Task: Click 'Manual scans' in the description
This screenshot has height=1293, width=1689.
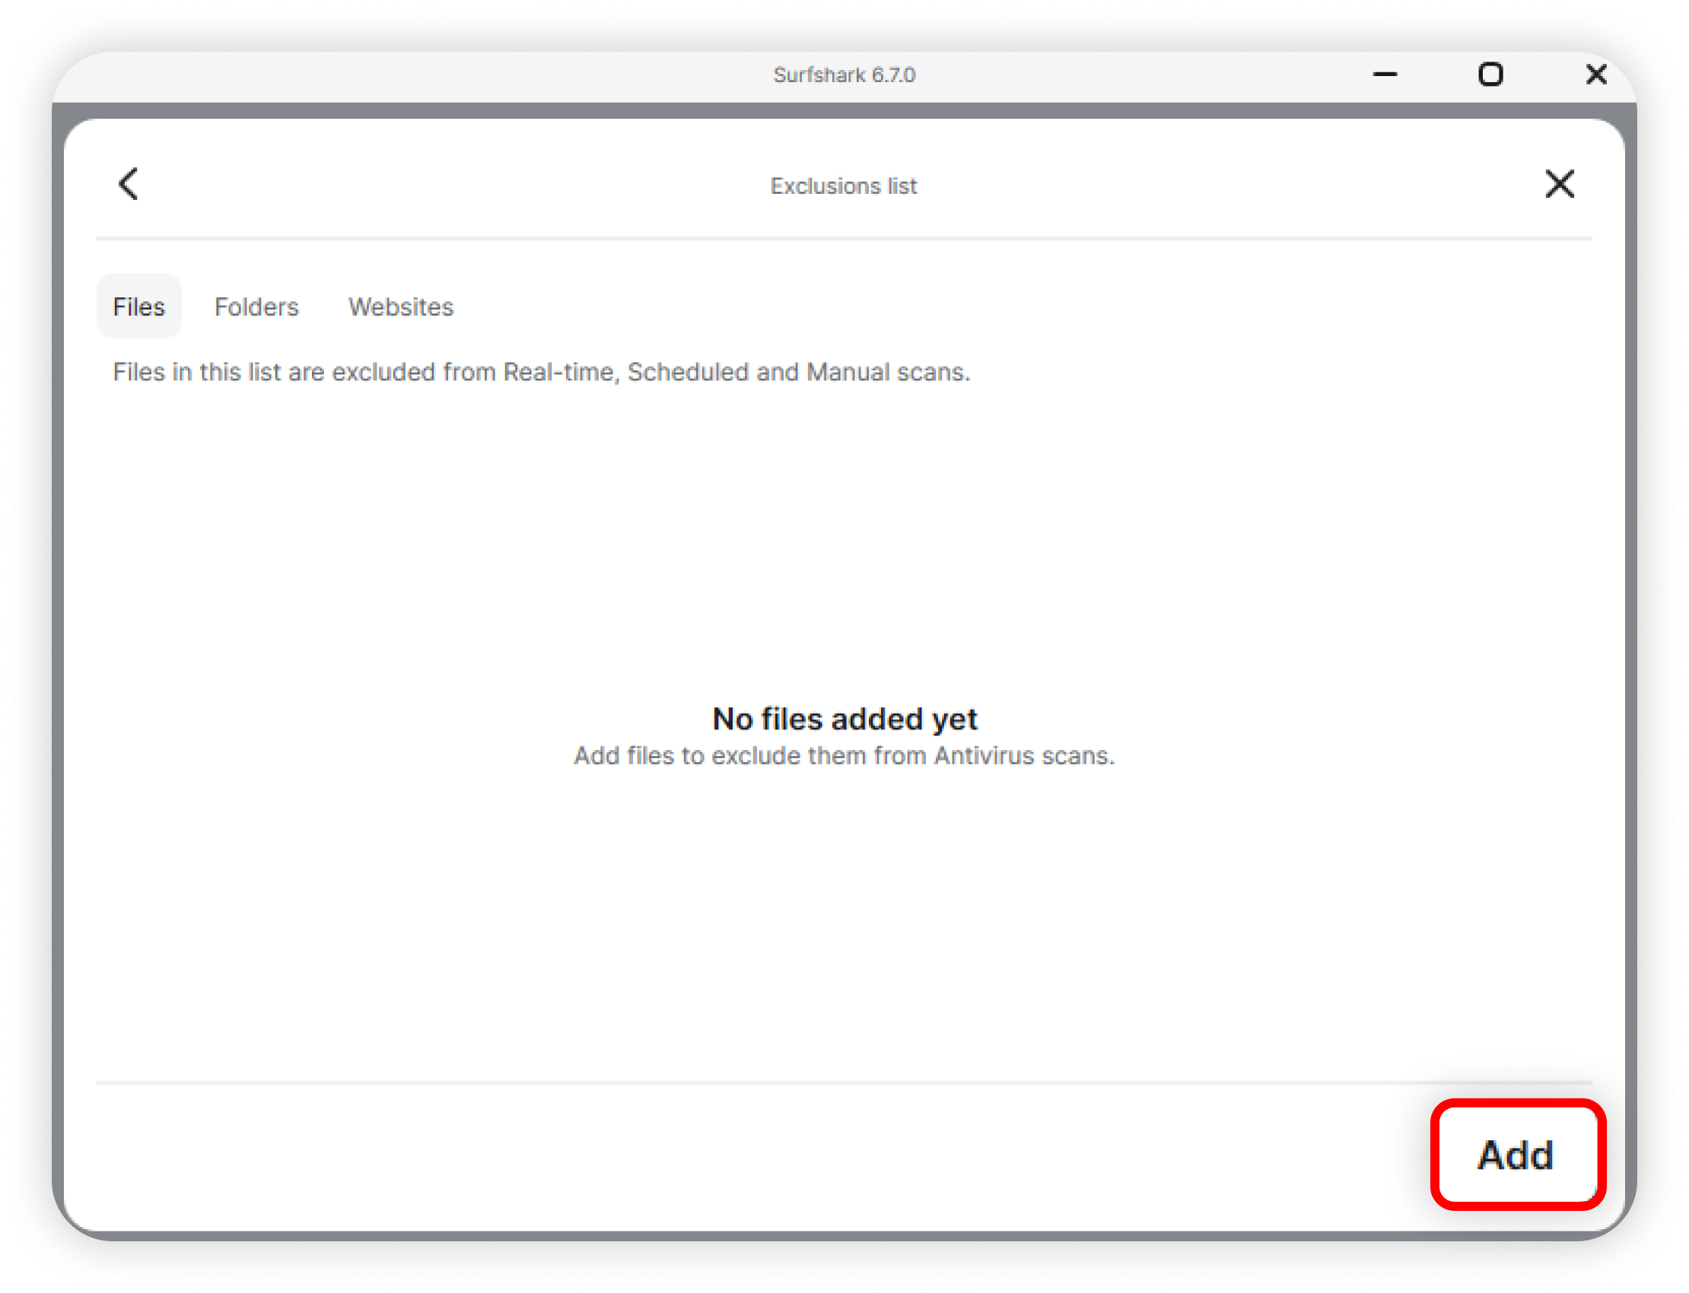Action: tap(887, 373)
